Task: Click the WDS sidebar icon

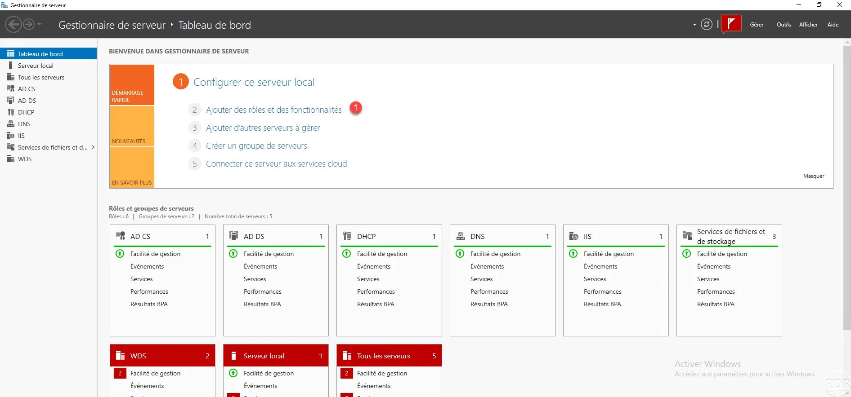Action: 11,159
